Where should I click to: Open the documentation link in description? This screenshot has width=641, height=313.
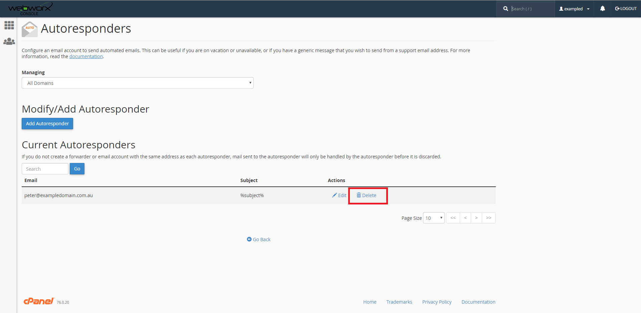(x=86, y=56)
